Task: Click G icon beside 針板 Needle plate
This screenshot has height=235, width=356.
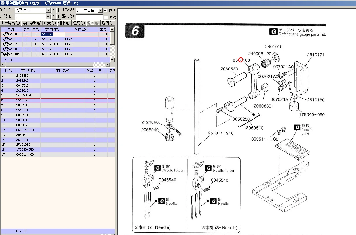Action: click(297, 127)
